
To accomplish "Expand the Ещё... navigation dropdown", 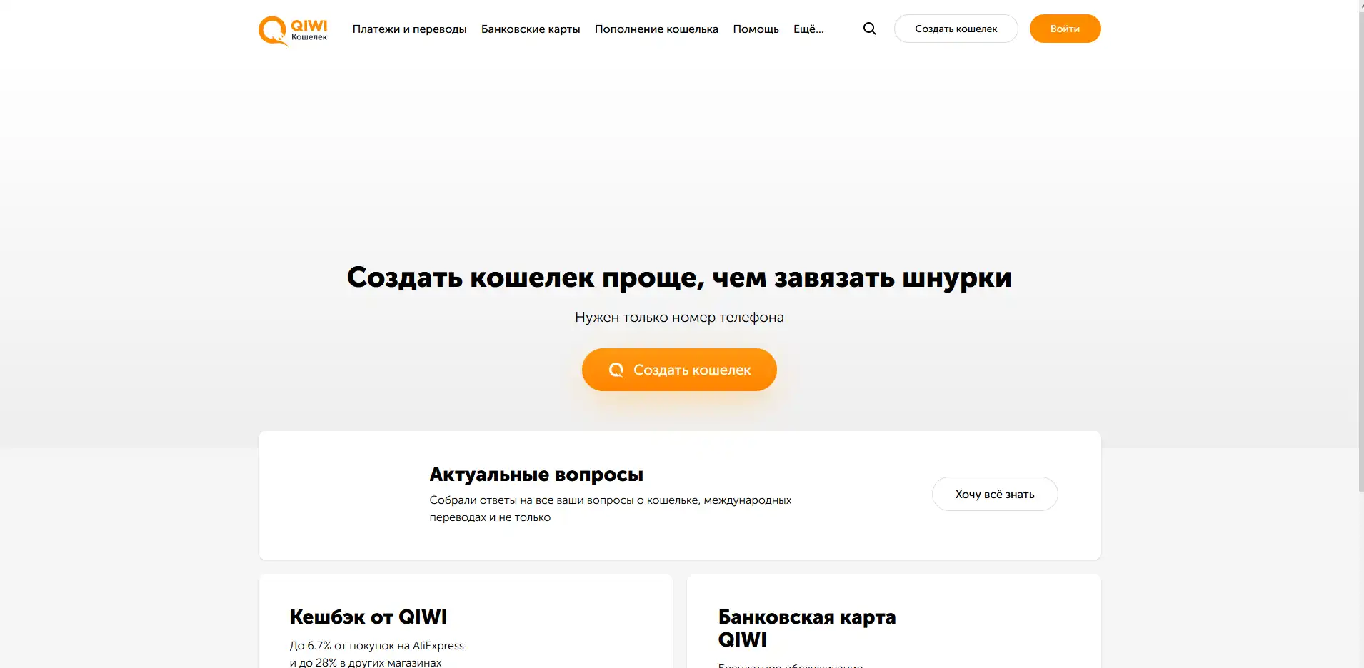I will pyautogui.click(x=808, y=29).
